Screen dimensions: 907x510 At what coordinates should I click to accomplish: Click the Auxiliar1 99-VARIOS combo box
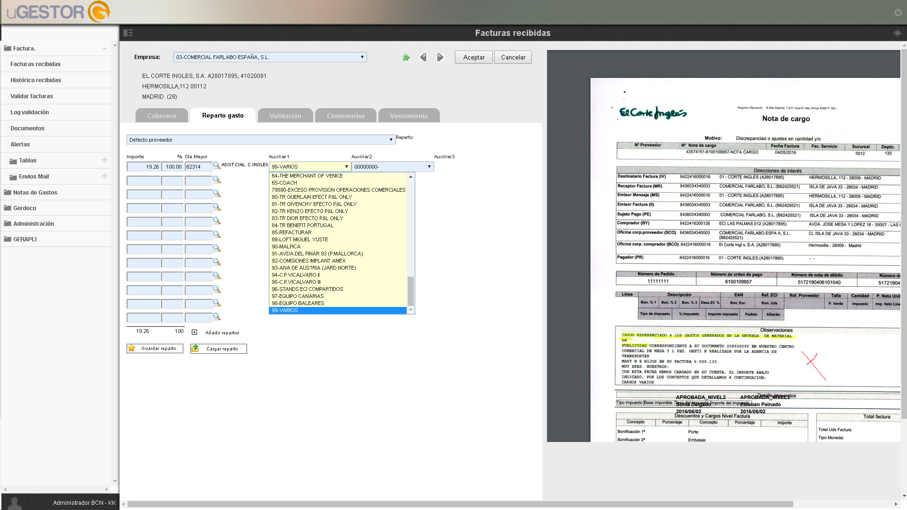[310, 167]
